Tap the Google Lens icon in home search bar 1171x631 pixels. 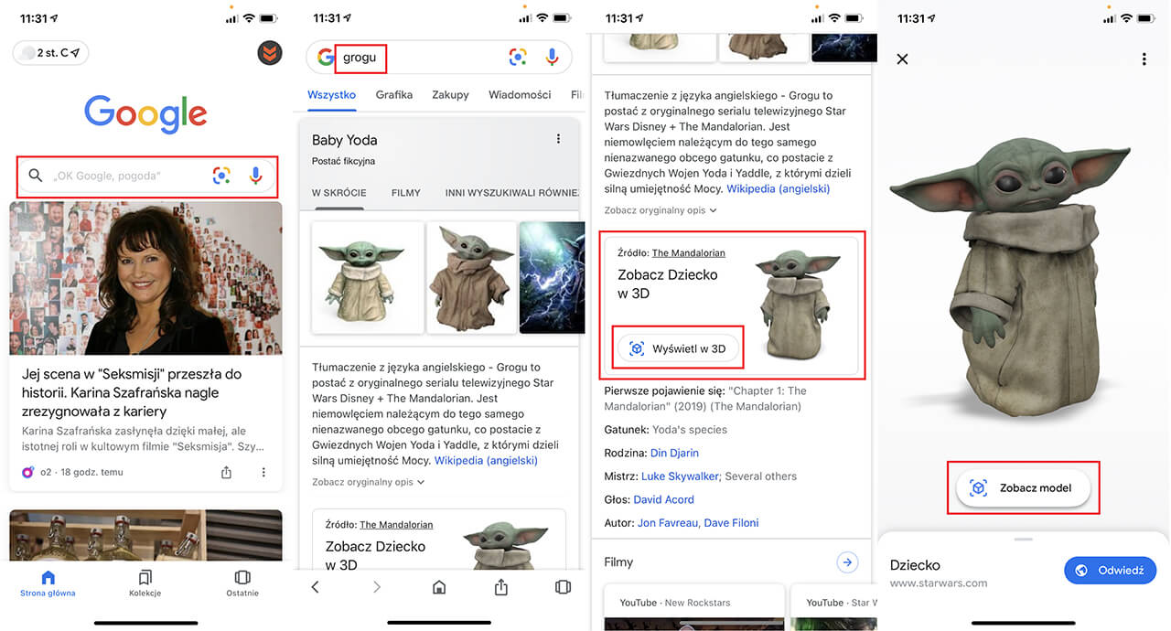coord(221,176)
